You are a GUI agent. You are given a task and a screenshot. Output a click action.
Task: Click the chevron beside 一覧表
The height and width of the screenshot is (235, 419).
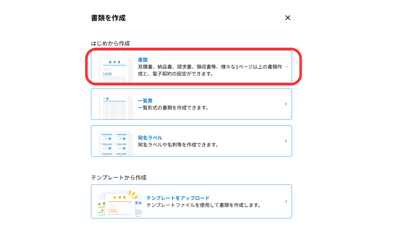click(x=286, y=104)
